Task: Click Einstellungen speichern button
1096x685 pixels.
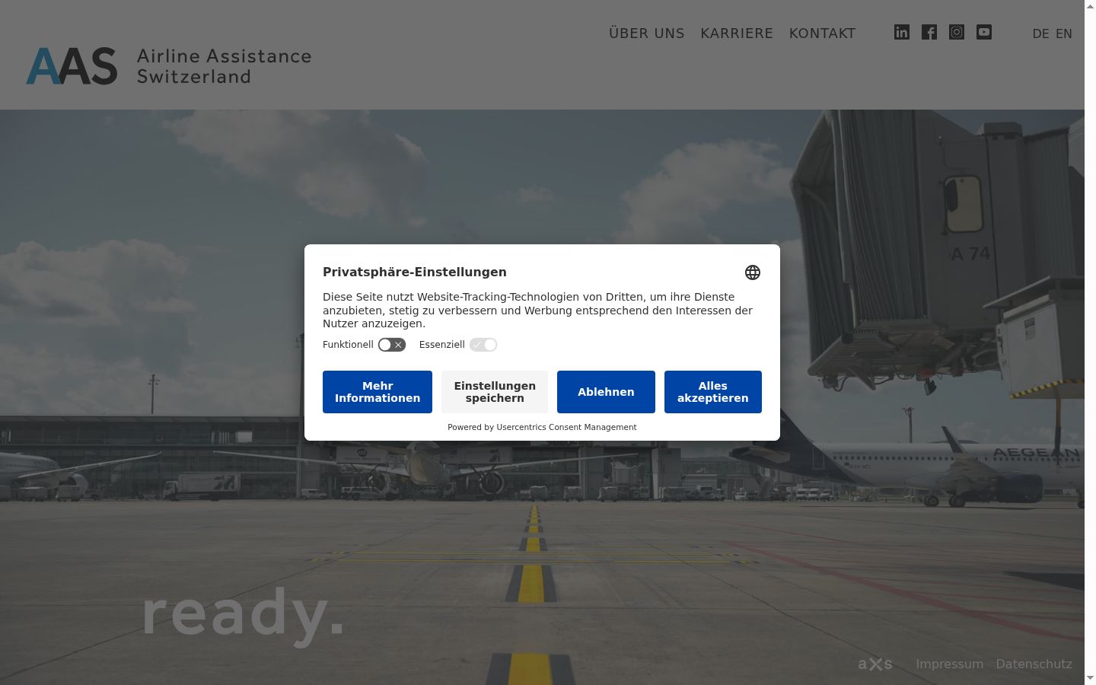Action: pos(495,392)
